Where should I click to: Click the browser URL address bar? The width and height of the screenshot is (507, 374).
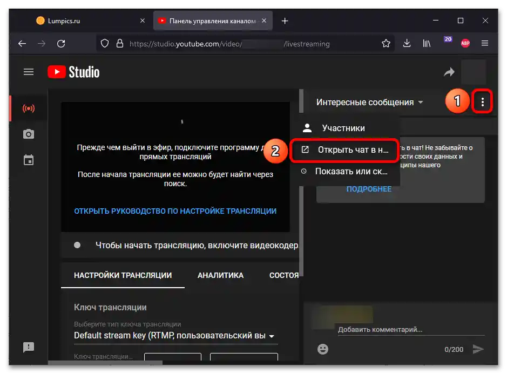(246, 44)
